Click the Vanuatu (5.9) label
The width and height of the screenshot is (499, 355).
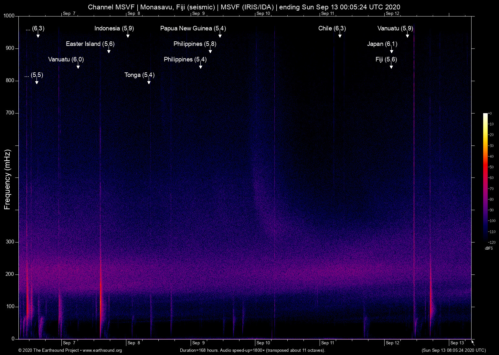(395, 28)
